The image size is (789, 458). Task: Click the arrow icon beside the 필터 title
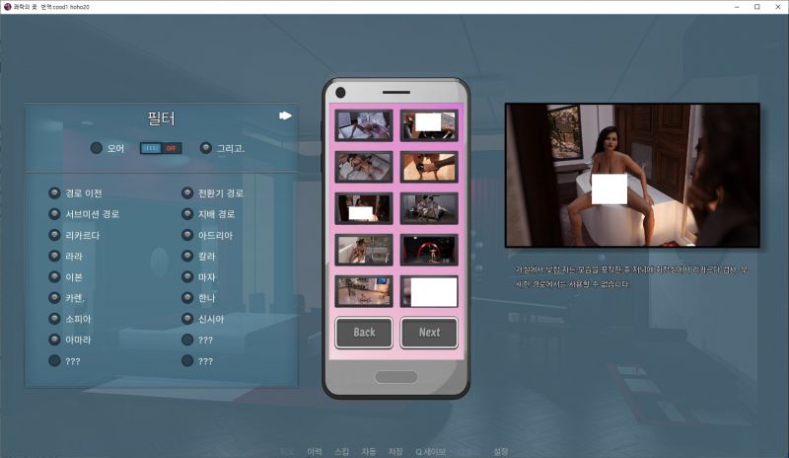[285, 115]
